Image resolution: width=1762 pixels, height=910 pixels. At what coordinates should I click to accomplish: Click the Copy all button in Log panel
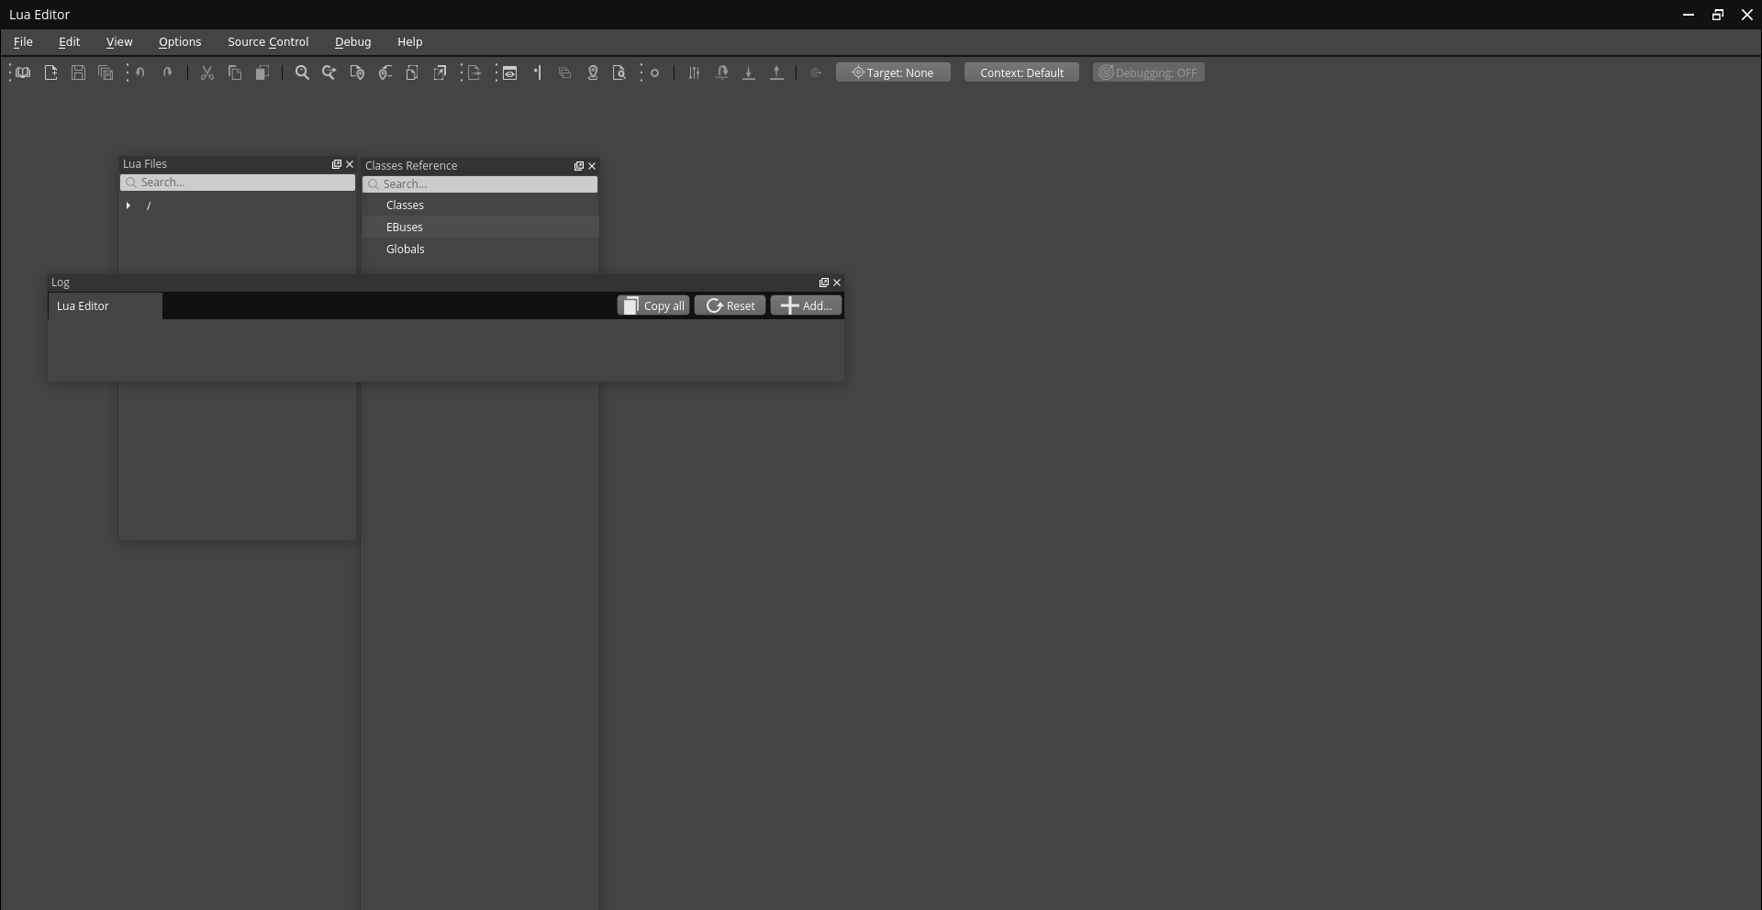point(652,305)
